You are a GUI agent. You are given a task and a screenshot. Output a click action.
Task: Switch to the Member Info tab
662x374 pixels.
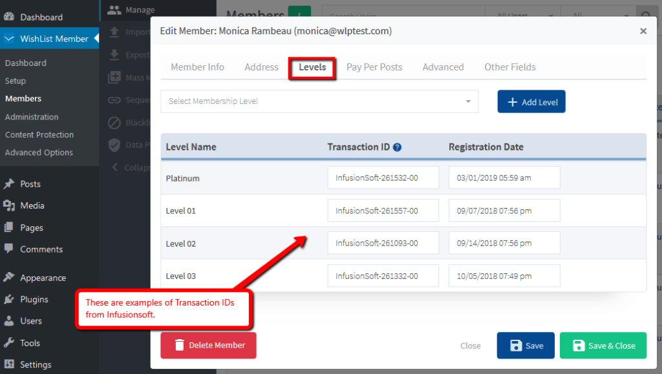coord(197,67)
